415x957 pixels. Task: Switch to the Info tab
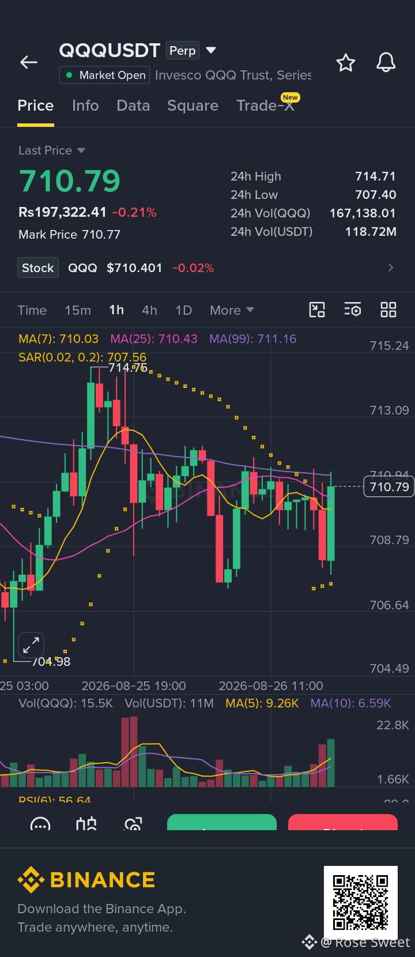85,106
